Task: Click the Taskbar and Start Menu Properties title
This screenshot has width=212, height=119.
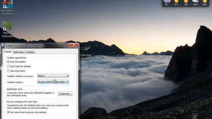Action: point(24,46)
